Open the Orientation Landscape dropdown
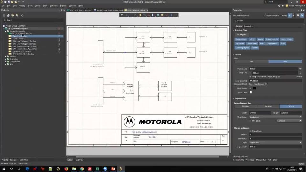This screenshot has height=172, width=306. [x=275, y=117]
